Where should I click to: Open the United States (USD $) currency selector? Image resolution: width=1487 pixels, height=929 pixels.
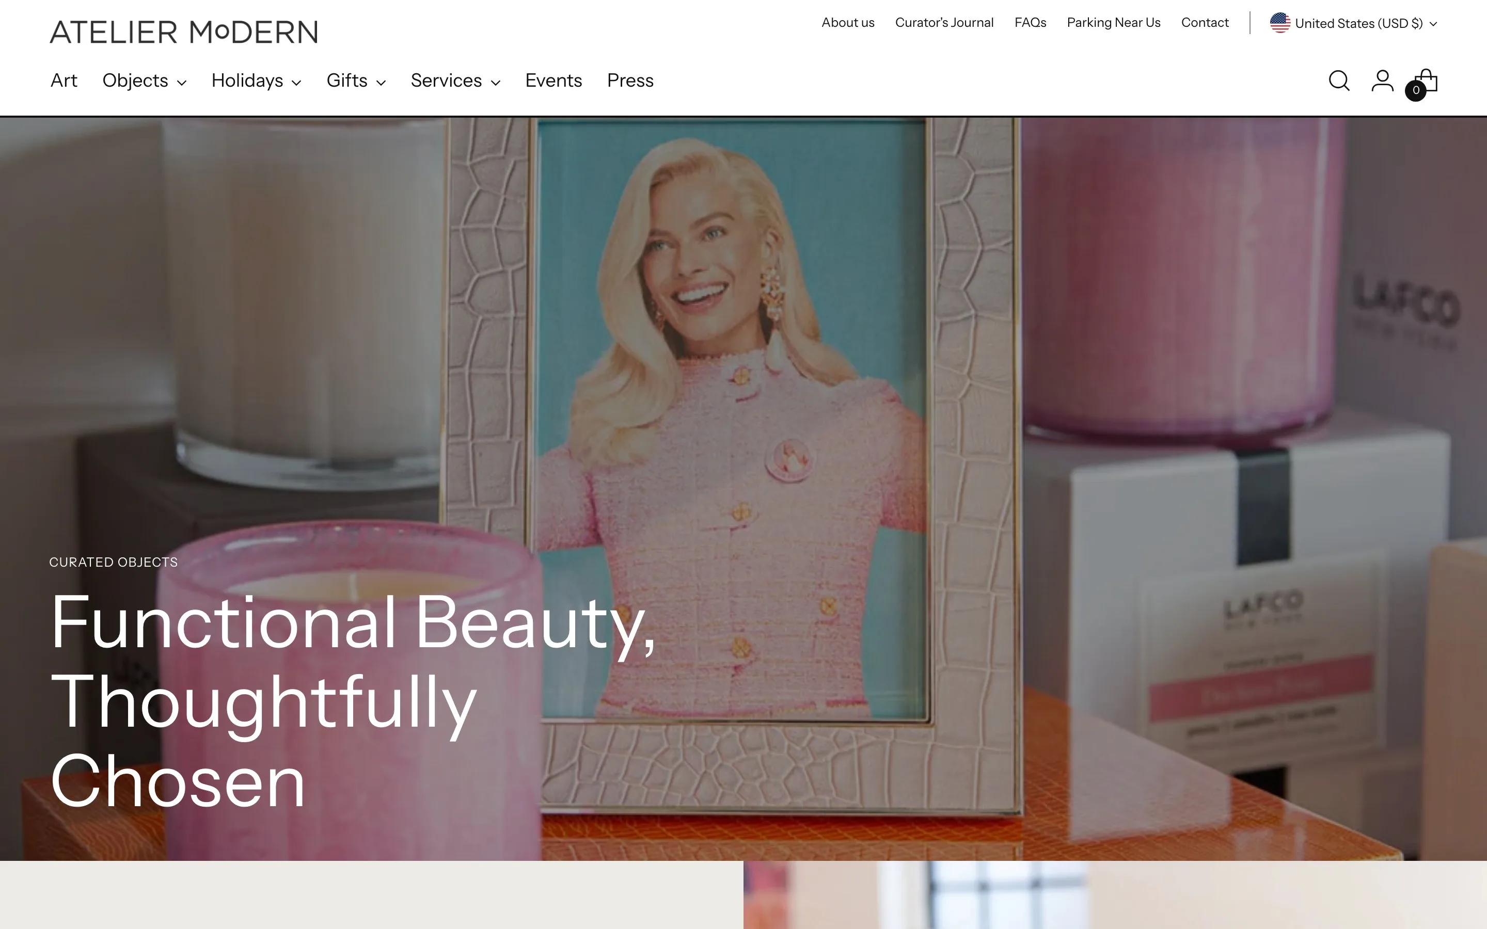tap(1354, 23)
